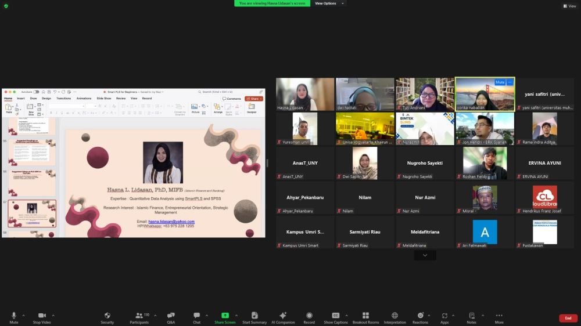Toggle the AutoSave switch in PowerPoint
581x326 pixels.
tap(36, 92)
